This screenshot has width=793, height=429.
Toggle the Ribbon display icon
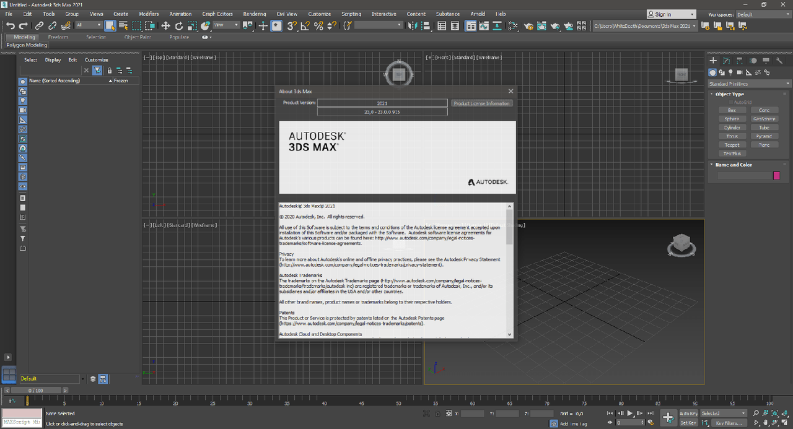(x=471, y=26)
